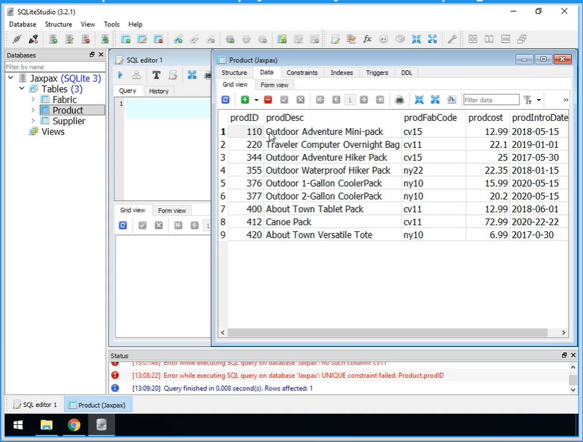Open the insert row dropdown arrow

(x=256, y=100)
